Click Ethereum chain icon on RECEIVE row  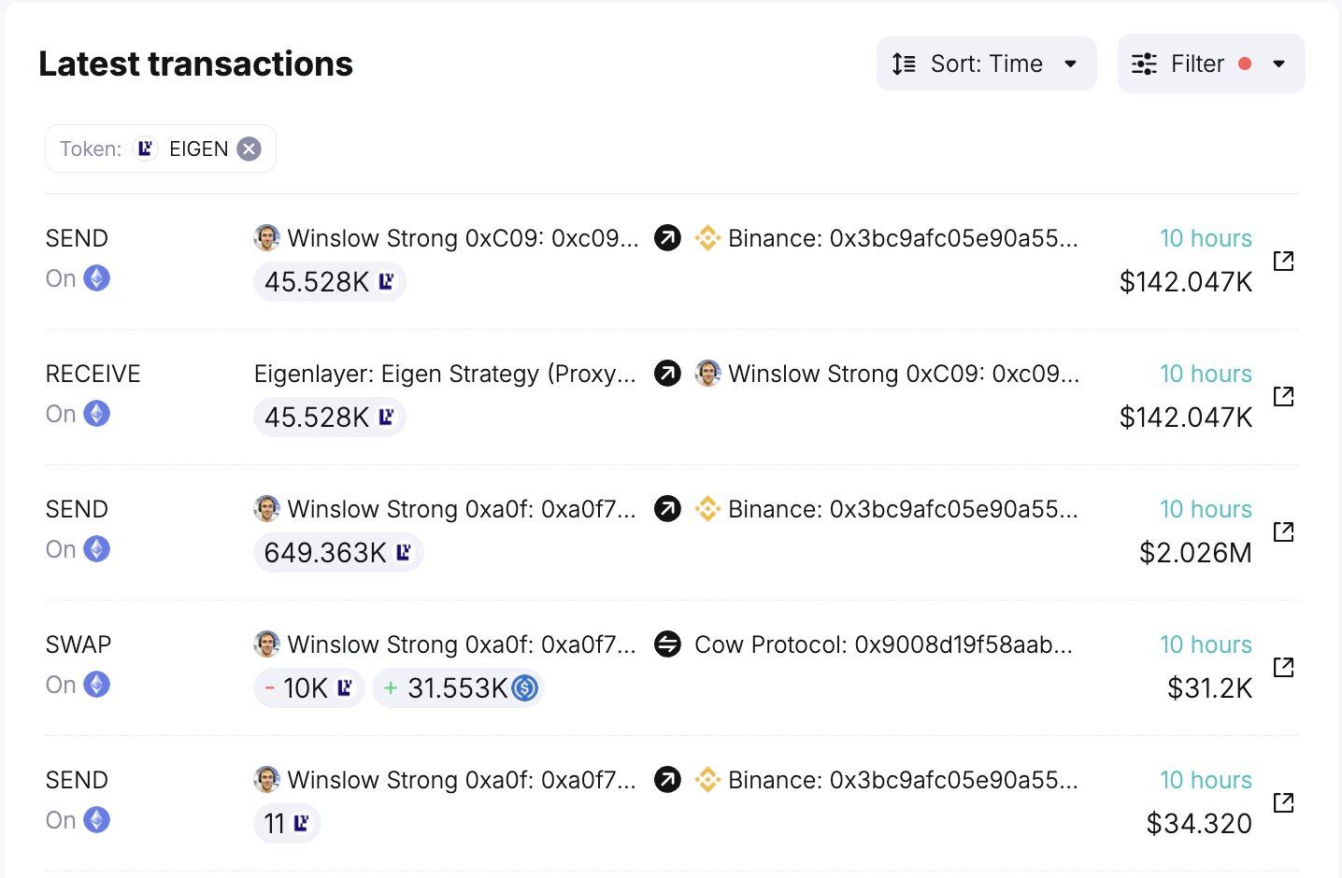pyautogui.click(x=97, y=414)
